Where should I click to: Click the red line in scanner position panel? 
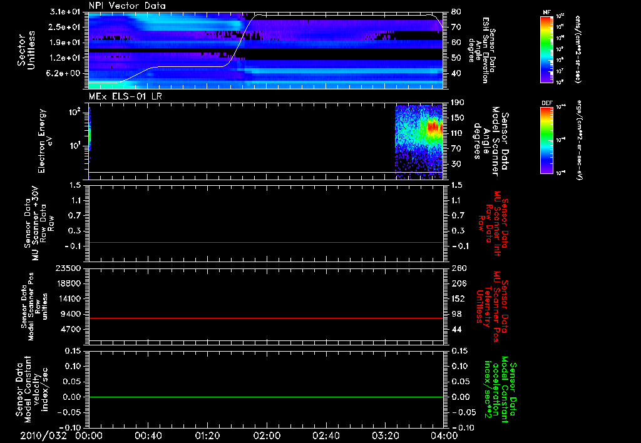click(x=265, y=318)
